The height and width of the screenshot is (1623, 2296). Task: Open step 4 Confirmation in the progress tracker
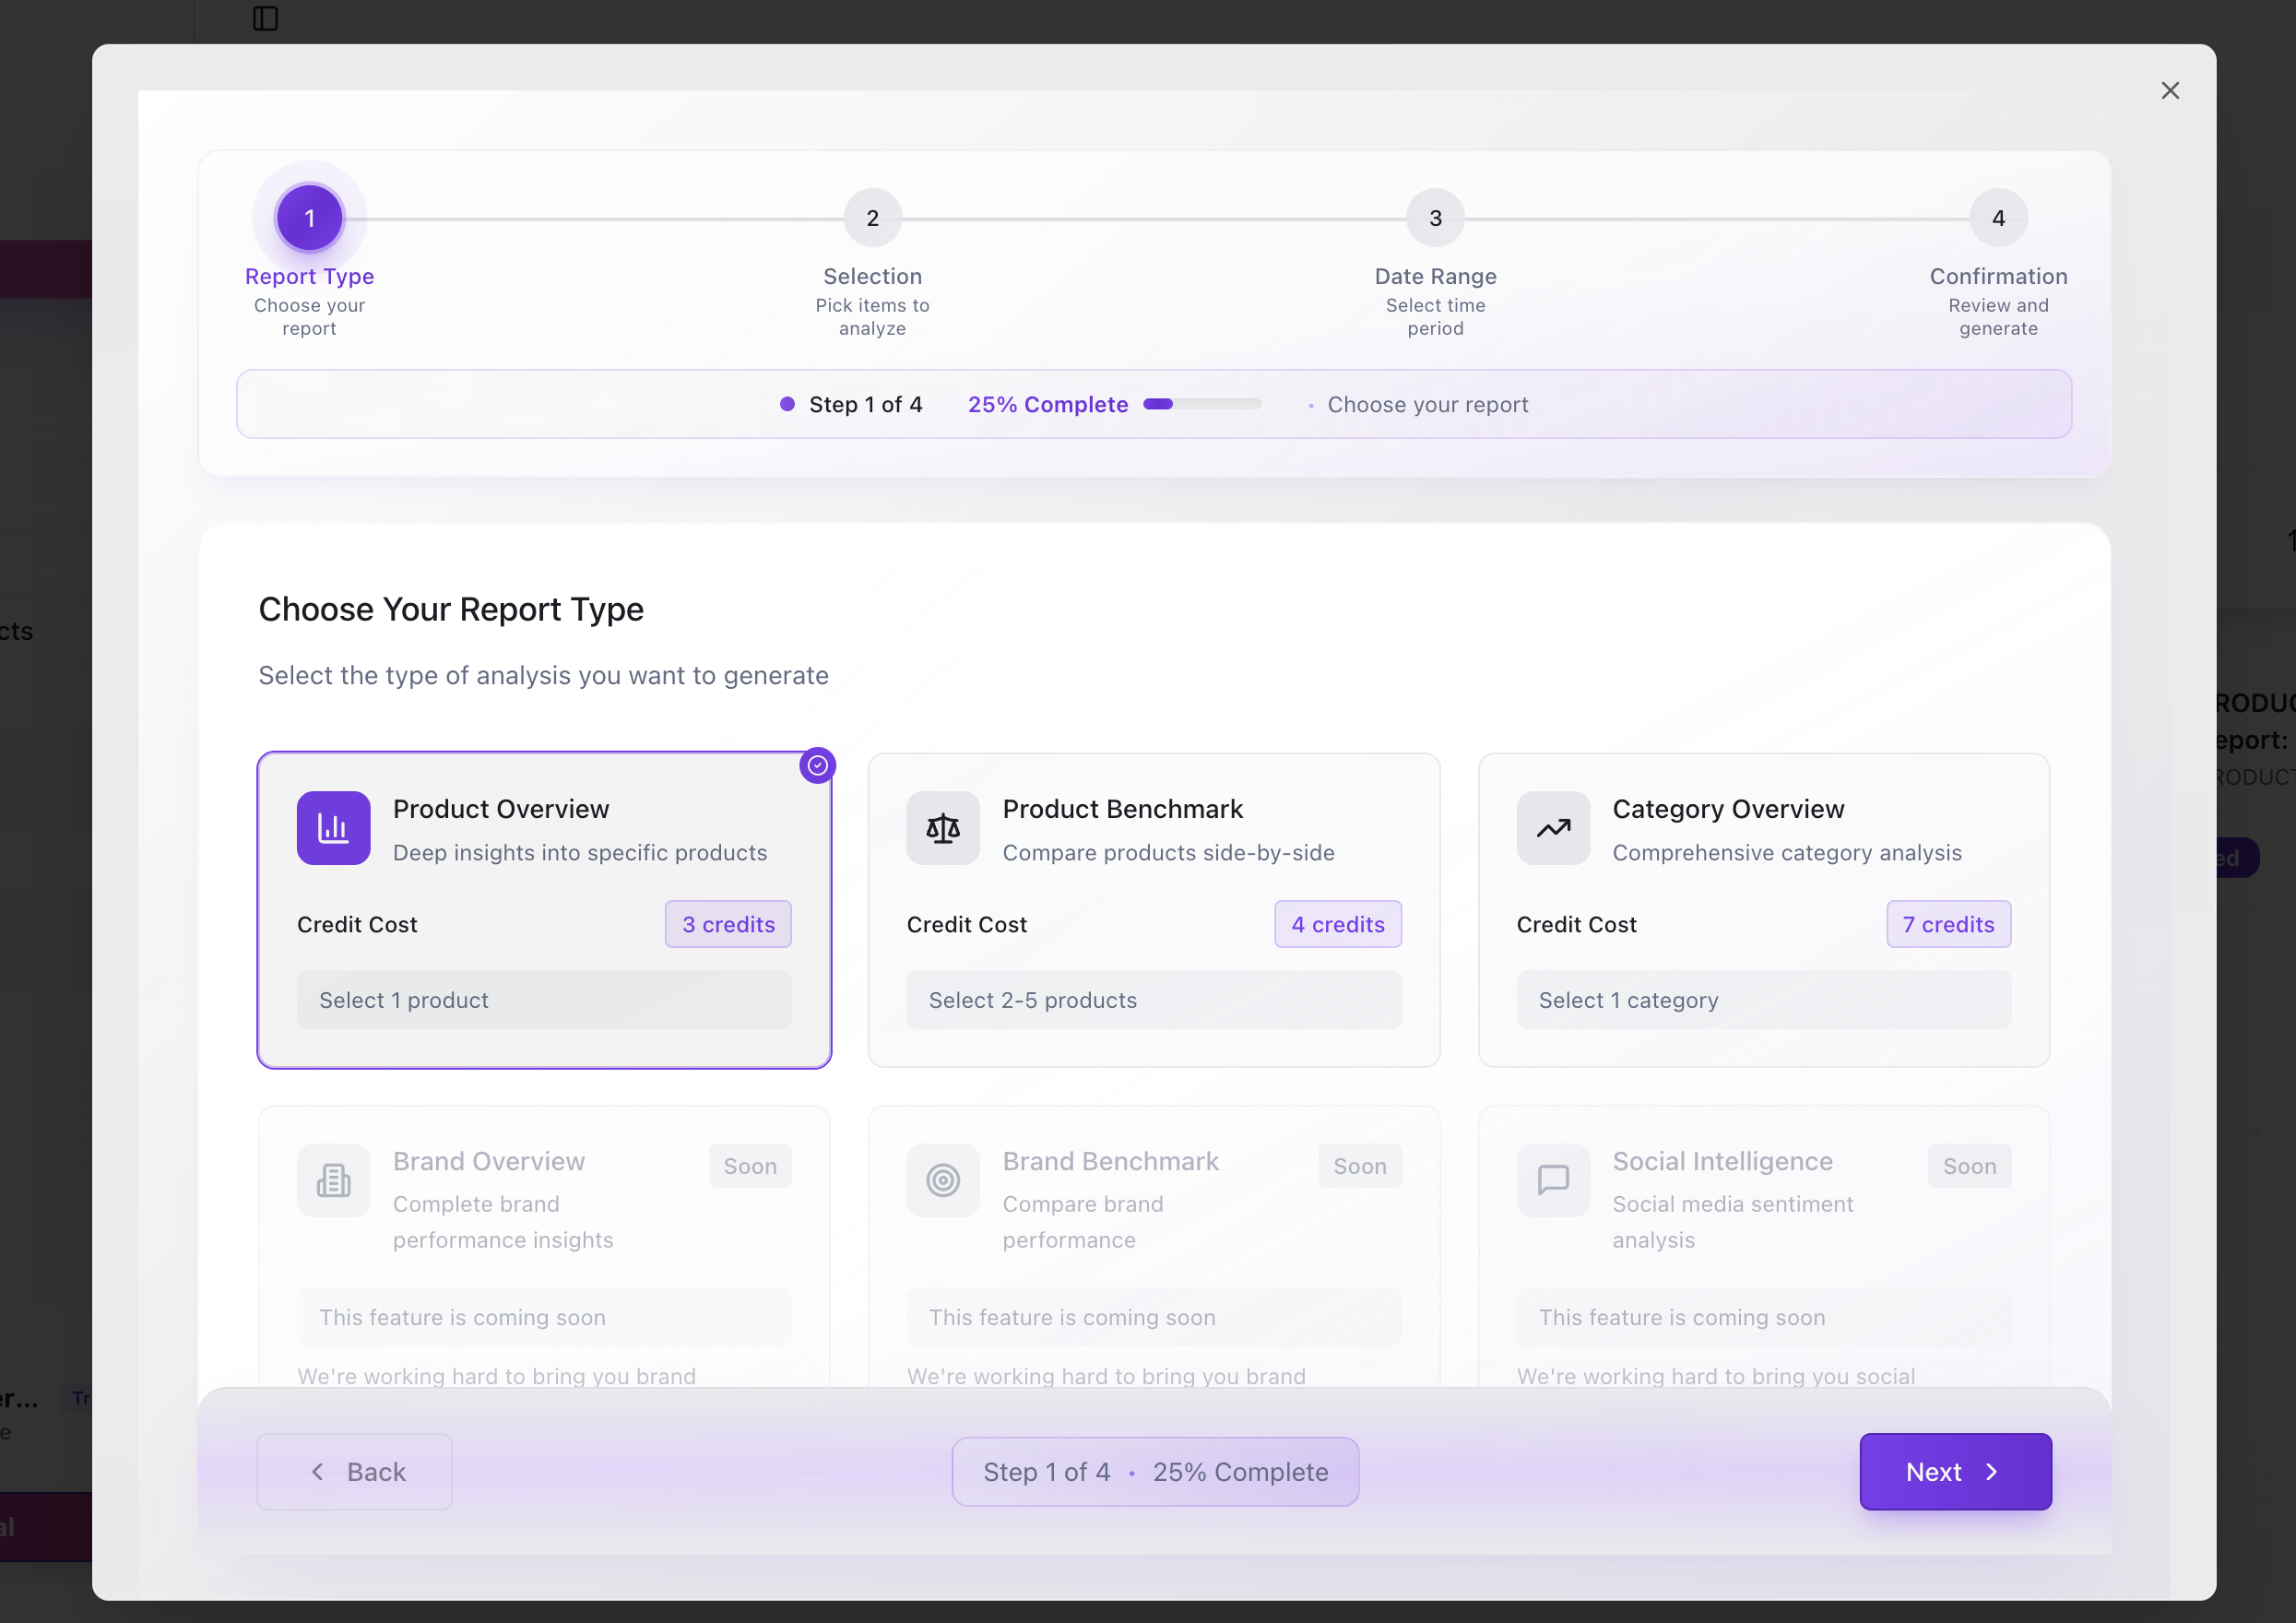1997,218
